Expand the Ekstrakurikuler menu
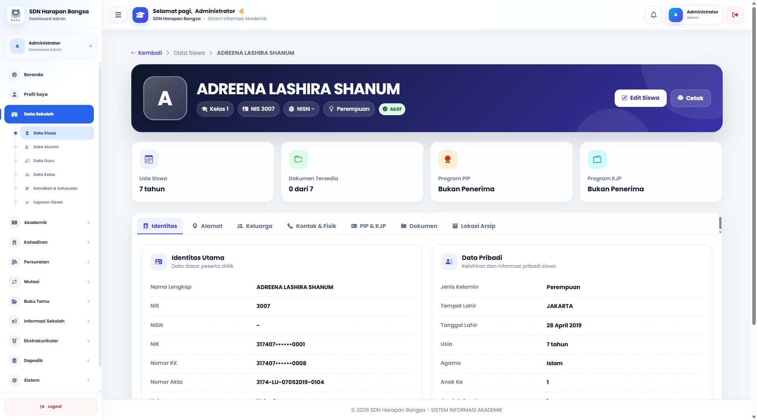The height and width of the screenshot is (420, 757). pos(49,341)
